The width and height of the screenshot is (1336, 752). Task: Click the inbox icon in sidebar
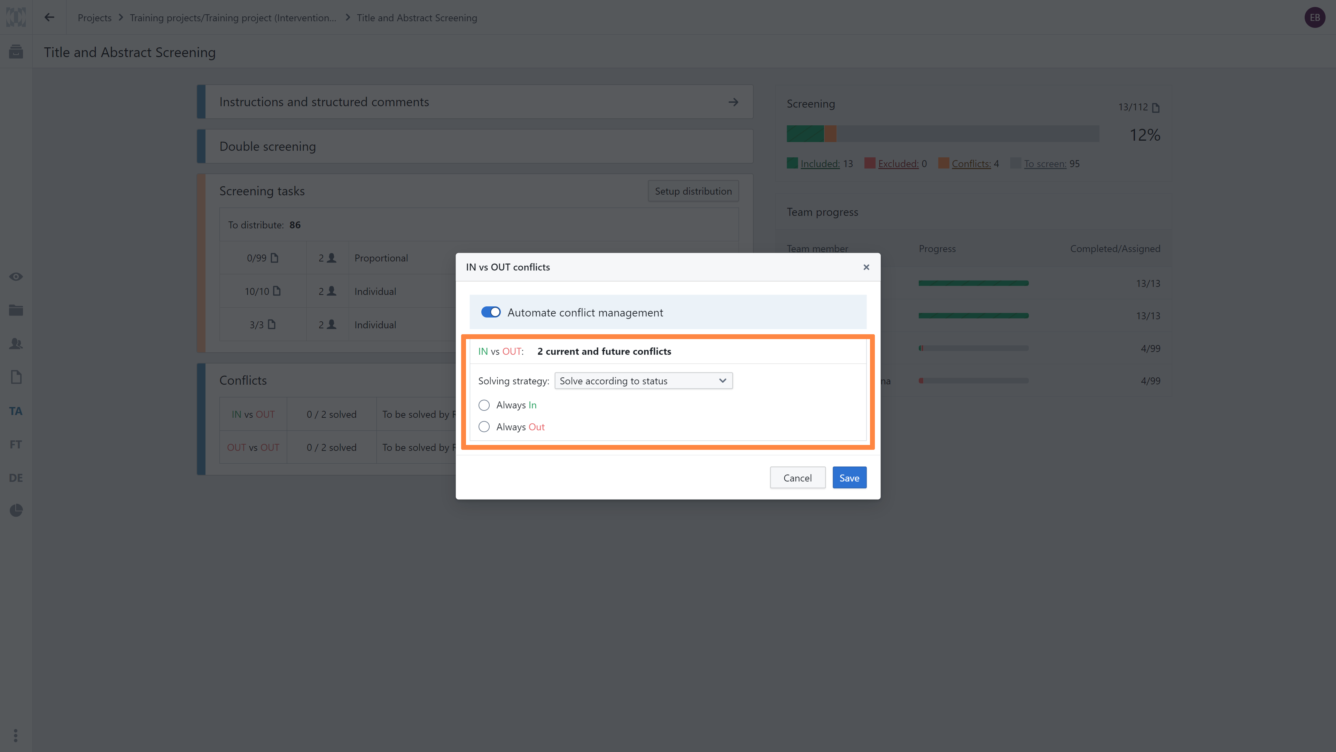coord(16,52)
